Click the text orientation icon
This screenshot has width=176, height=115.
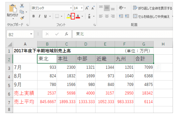tap(121, 8)
